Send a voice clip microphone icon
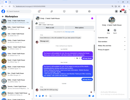This screenshot has width=130, height=100. click(x=36, y=96)
